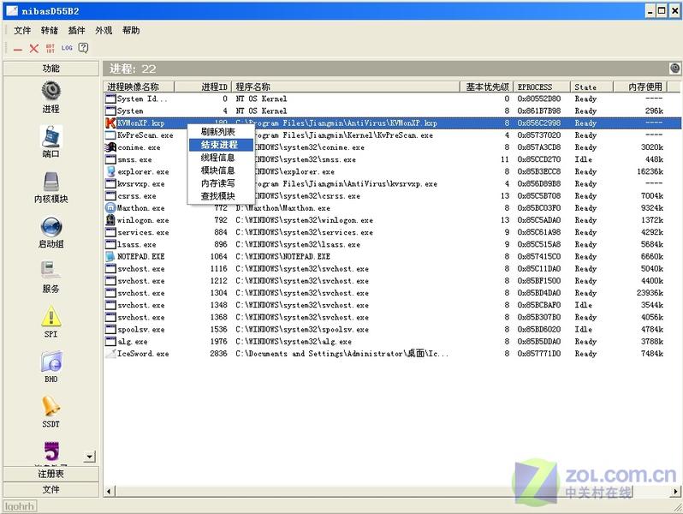Open the 外观 menu
Screen dimensions: 683x514
click(x=104, y=30)
